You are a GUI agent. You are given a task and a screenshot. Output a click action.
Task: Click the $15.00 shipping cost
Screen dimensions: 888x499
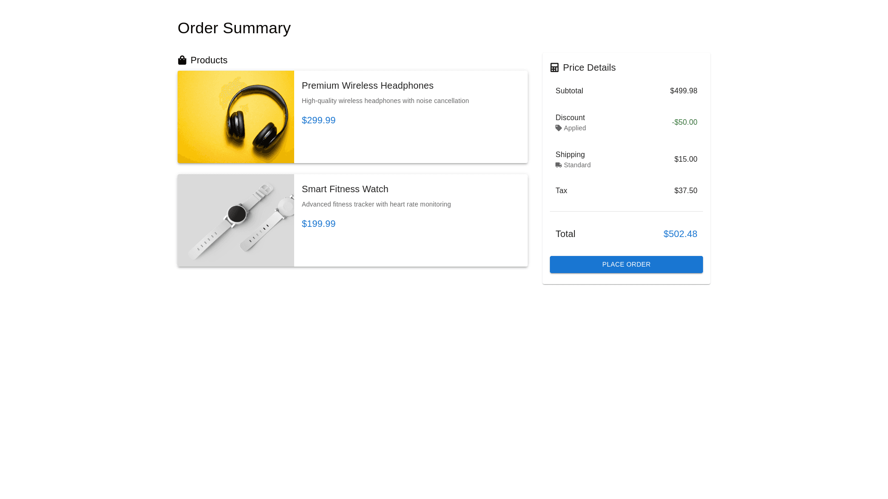685,159
